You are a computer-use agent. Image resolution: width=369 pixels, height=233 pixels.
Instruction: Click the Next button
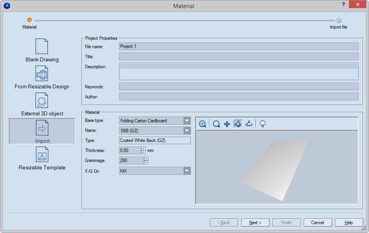click(x=255, y=223)
